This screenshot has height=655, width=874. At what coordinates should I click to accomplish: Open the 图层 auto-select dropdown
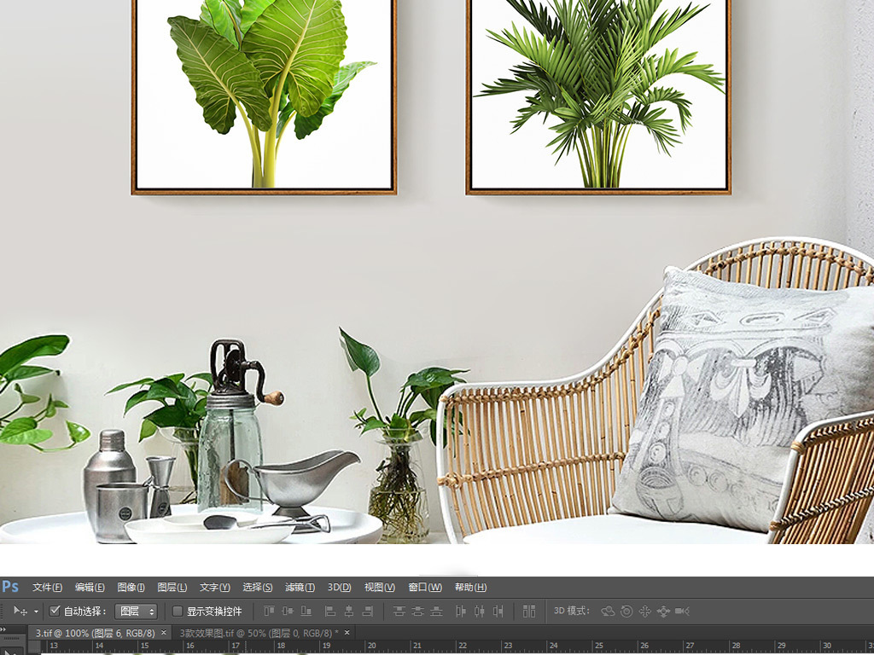pyautogui.click(x=137, y=612)
